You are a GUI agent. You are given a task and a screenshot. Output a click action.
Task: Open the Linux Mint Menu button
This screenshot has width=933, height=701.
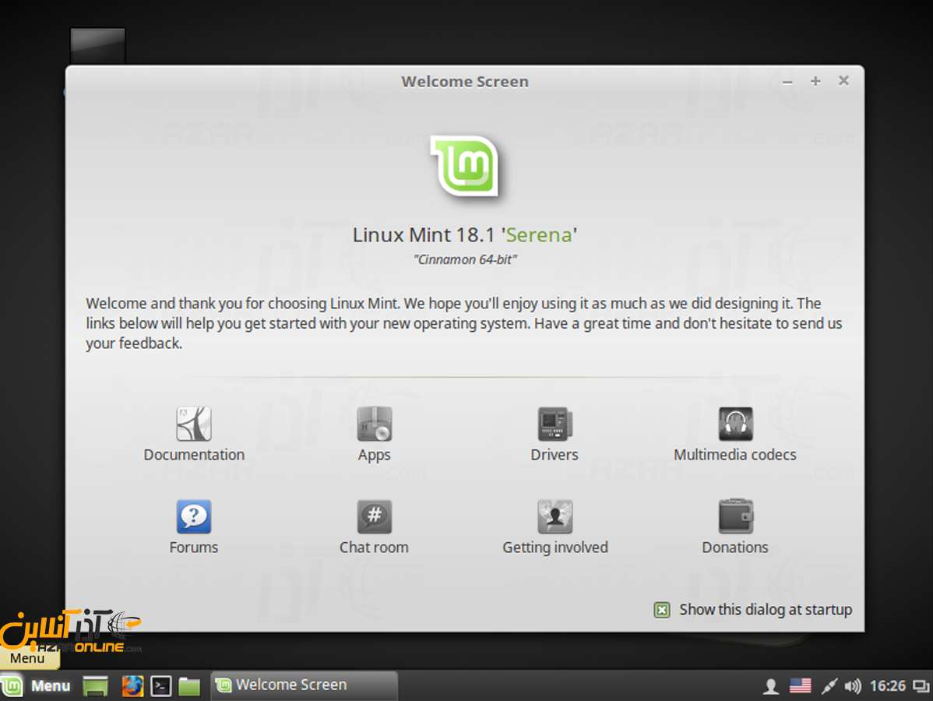coord(37,685)
